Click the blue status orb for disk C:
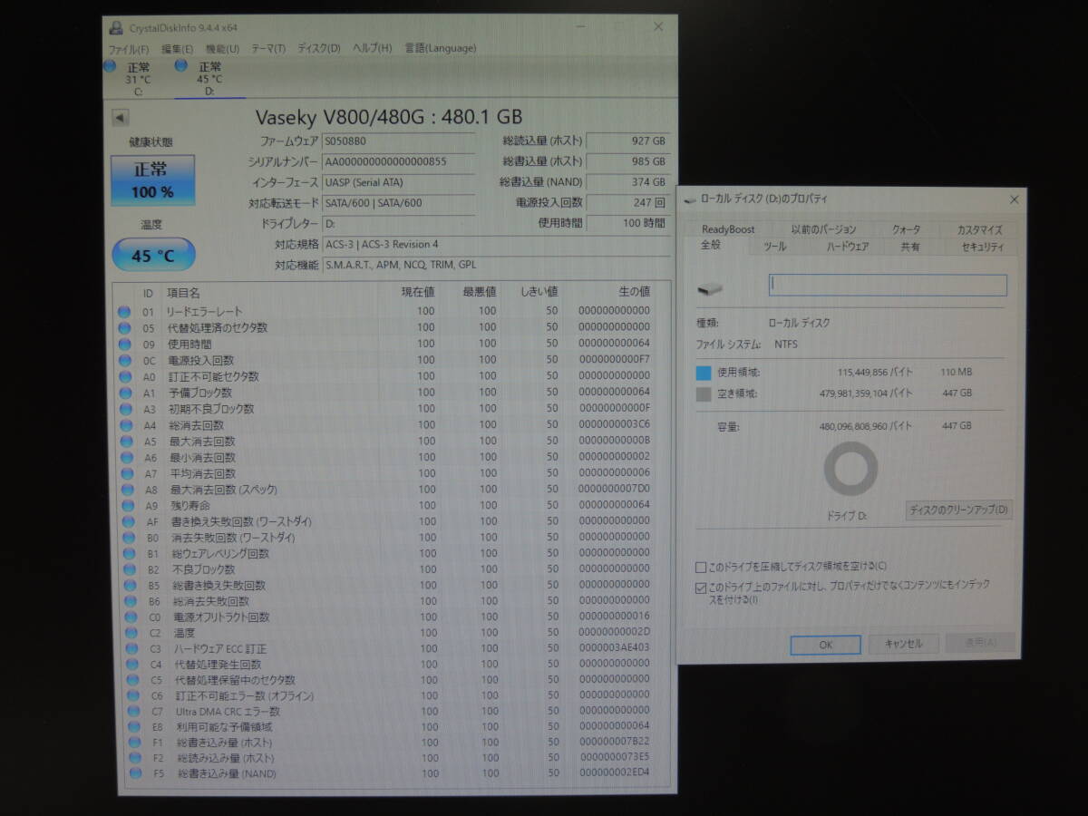The width and height of the screenshot is (1088, 816). [x=110, y=66]
